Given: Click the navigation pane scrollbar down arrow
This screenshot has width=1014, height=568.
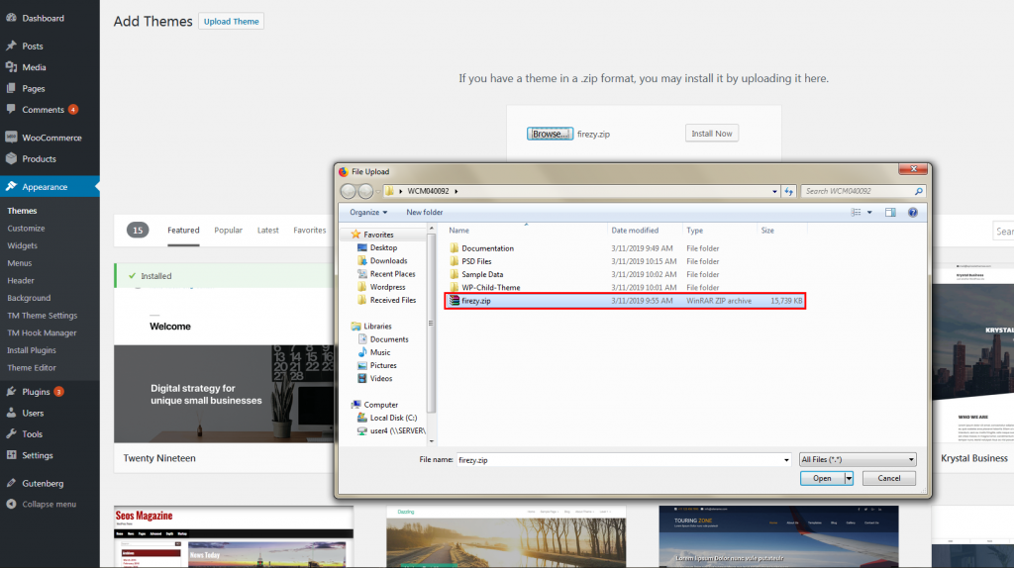Looking at the screenshot, I should (x=432, y=441).
